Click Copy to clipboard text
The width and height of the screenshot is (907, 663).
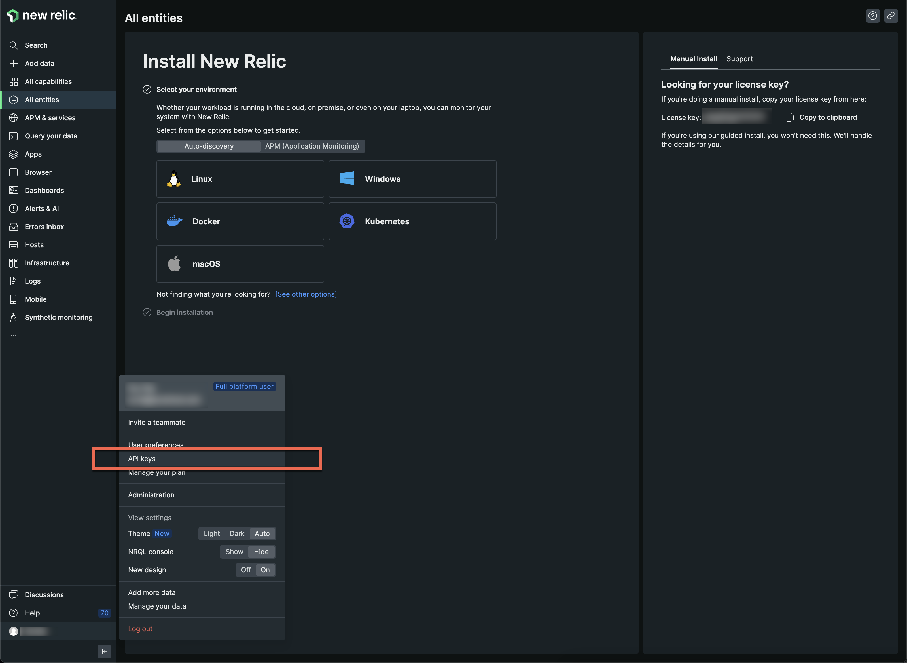[x=828, y=117]
